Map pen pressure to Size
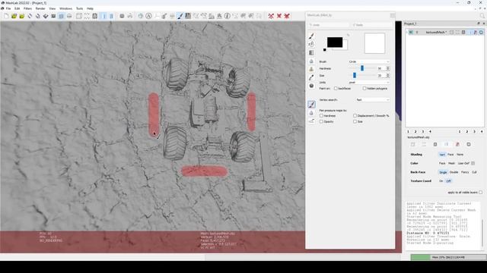 [x=355, y=121]
